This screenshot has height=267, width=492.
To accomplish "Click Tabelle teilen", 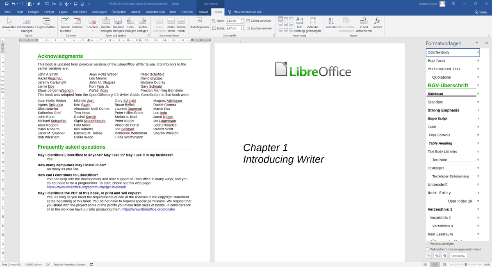I will coord(181,25).
